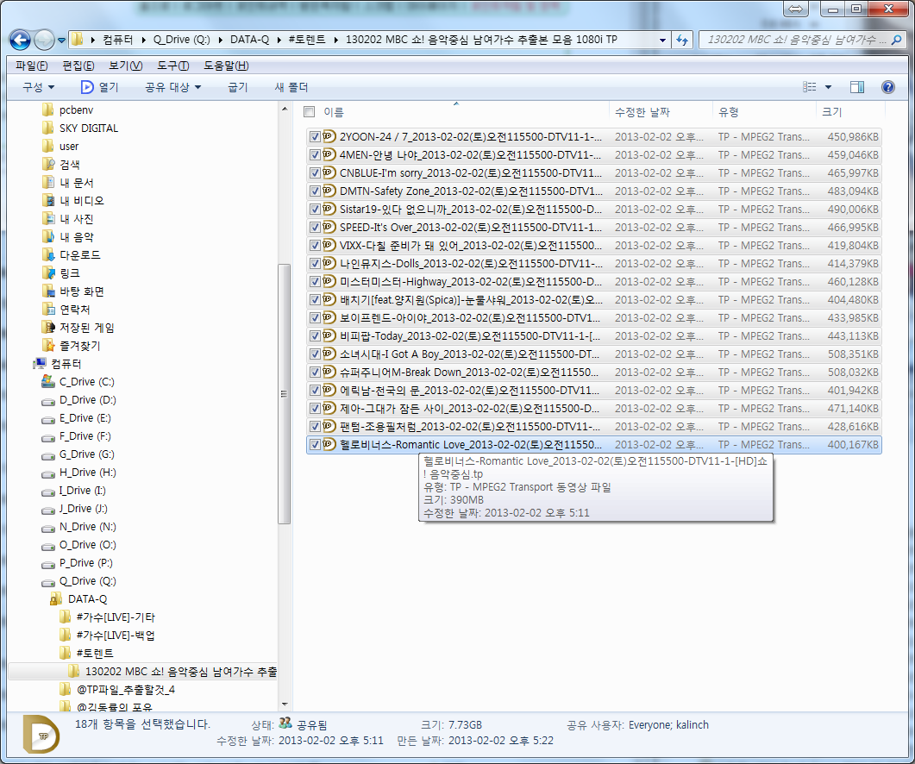Uncheck the SPEED-It's Over file checkbox
This screenshot has width=915, height=764.
[316, 227]
